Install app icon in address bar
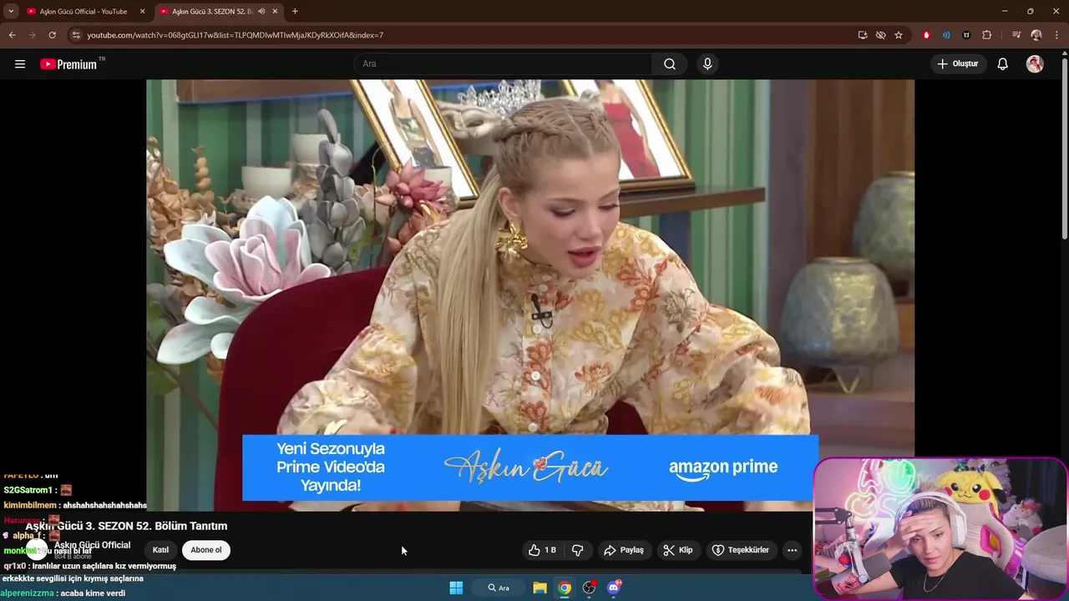This screenshot has width=1069, height=601. pyautogui.click(x=863, y=35)
